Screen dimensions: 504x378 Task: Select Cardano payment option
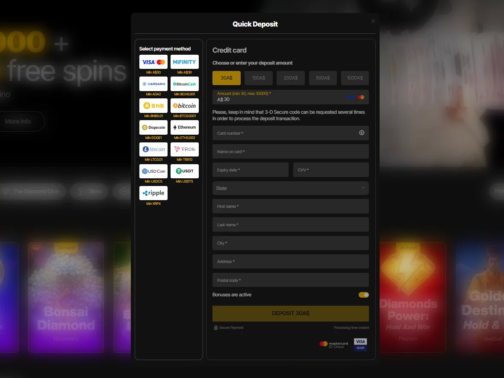153,83
